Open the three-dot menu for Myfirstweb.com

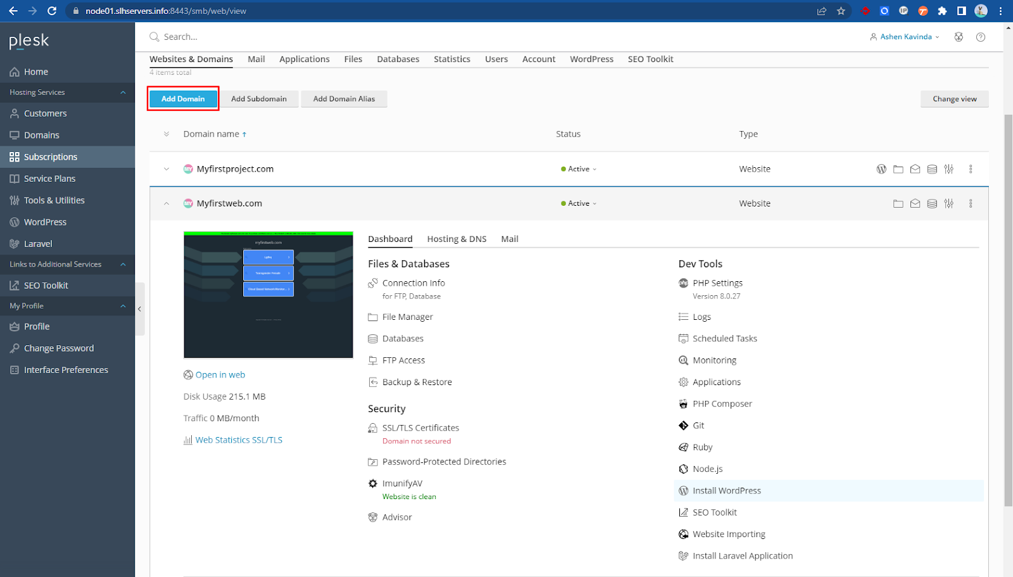point(971,204)
